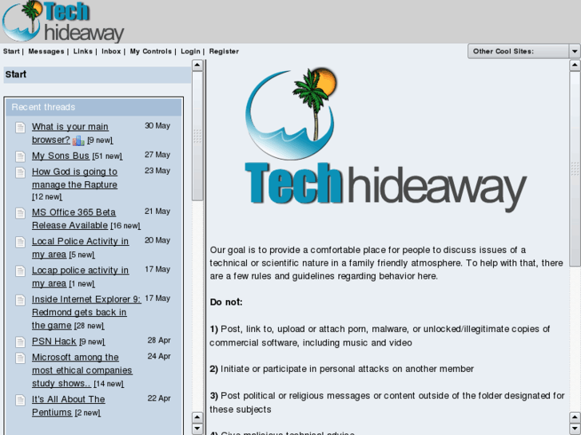Open thread 'Inside Internet Explorer 9'
Viewport: 581px width, 435px height.
click(x=86, y=312)
